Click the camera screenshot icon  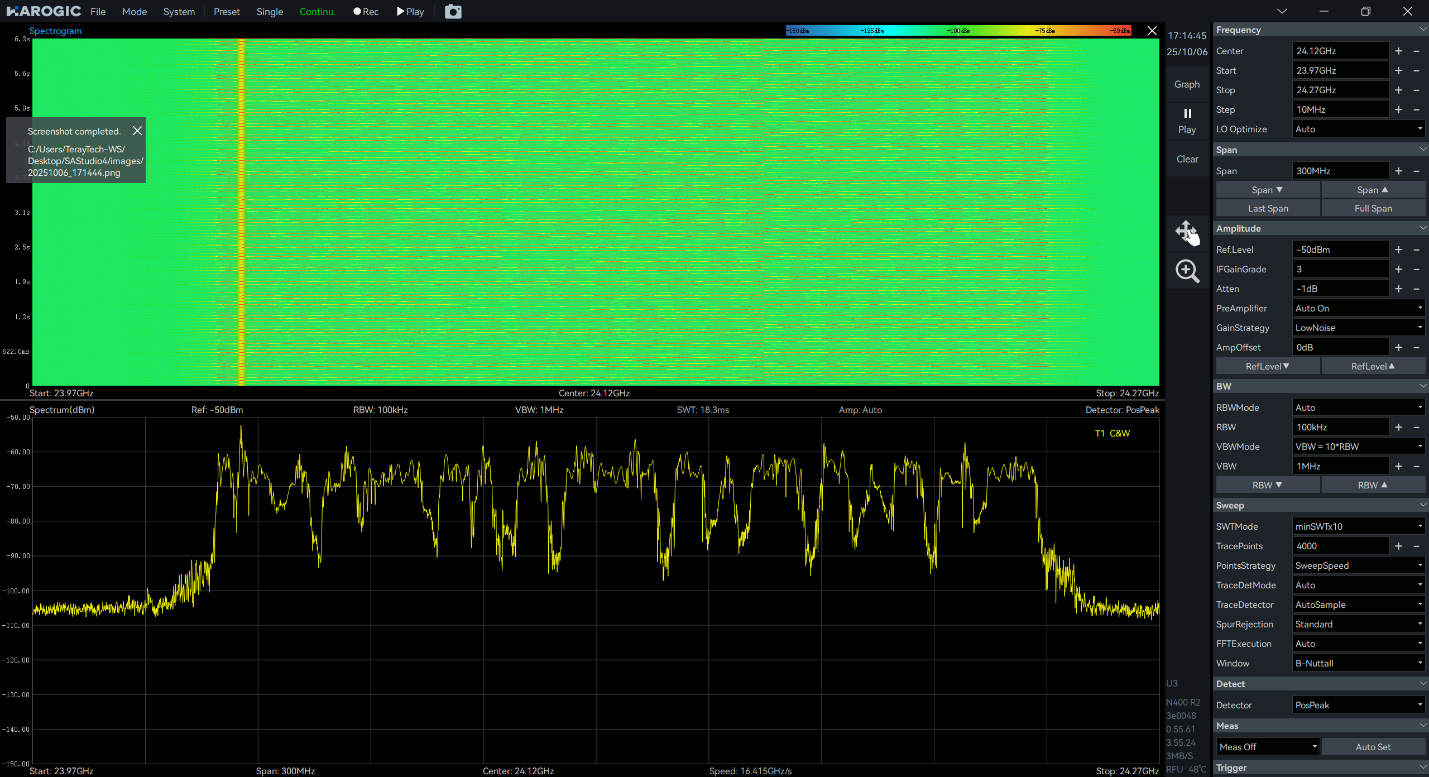(453, 12)
